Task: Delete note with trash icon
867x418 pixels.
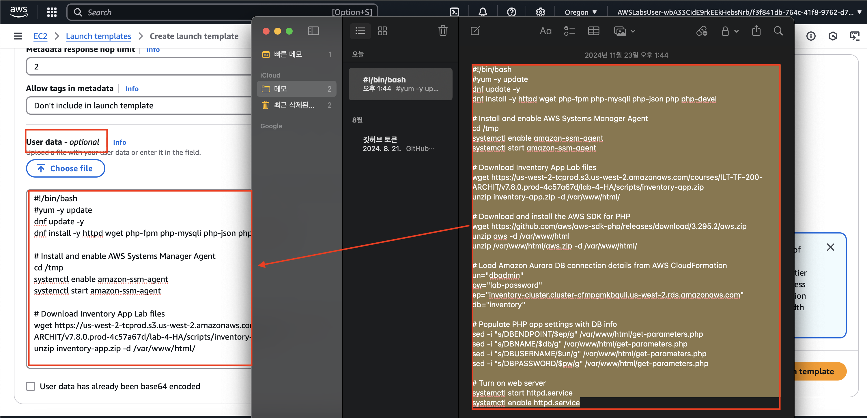Action: [x=442, y=31]
